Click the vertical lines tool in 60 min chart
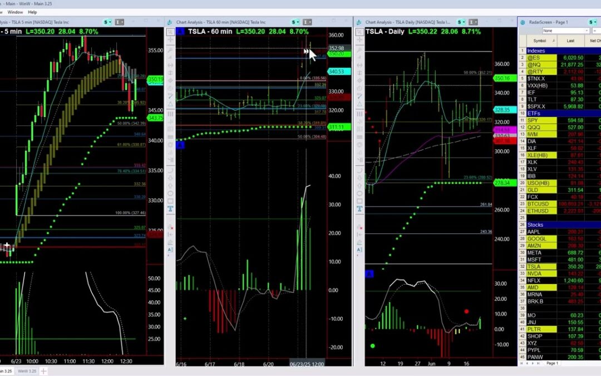601x376 pixels. 170,114
